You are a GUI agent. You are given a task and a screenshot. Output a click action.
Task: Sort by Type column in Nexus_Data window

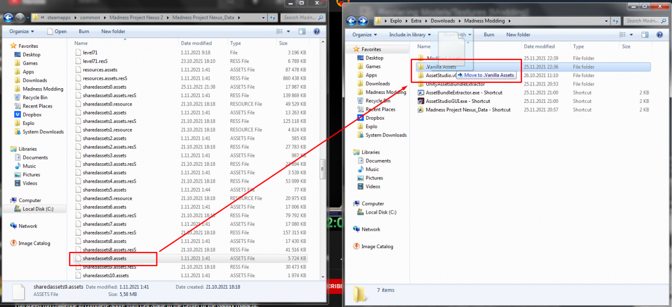[x=235, y=44]
